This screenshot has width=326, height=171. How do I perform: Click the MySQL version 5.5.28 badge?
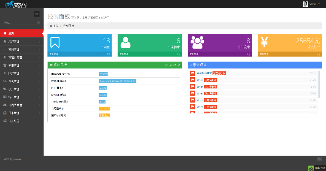[x=103, y=95]
